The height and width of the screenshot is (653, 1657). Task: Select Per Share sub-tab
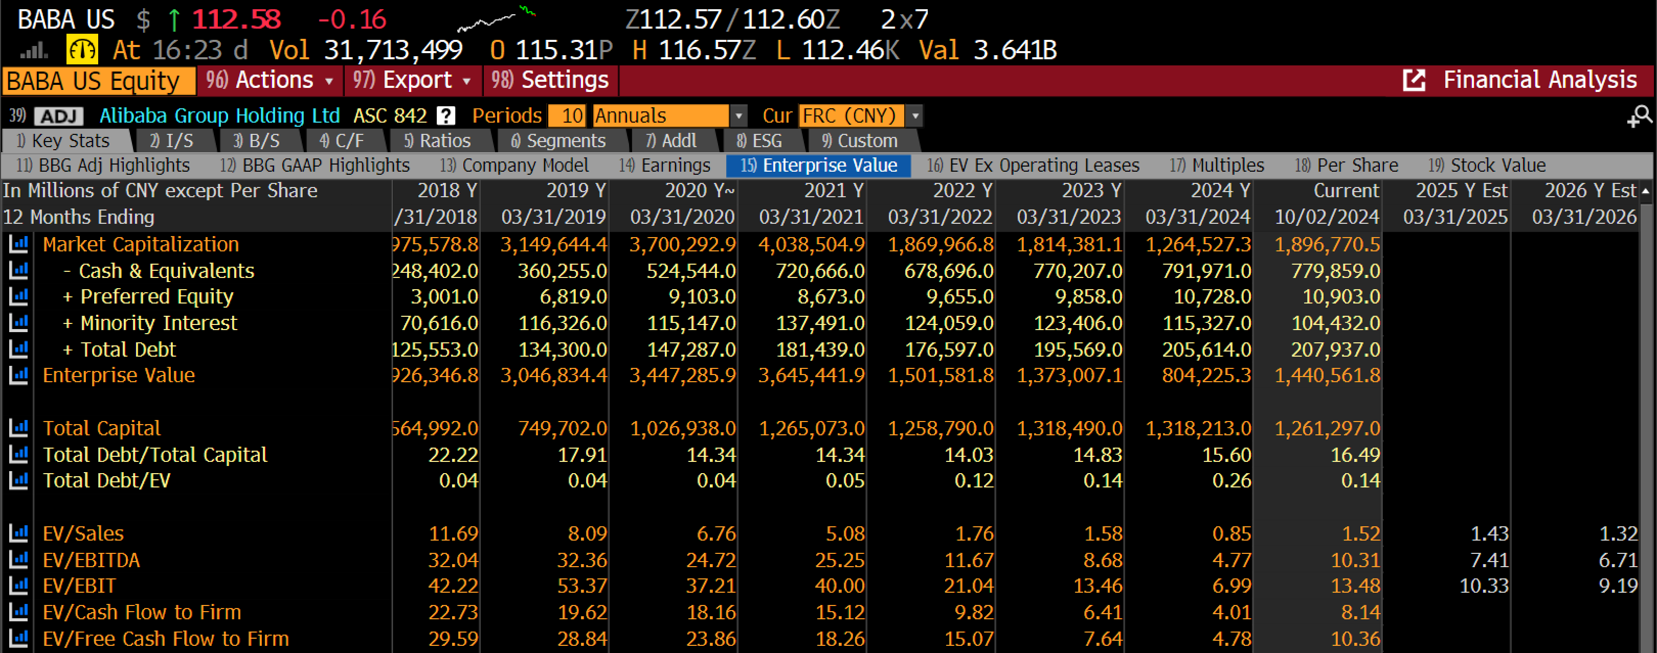[1347, 166]
